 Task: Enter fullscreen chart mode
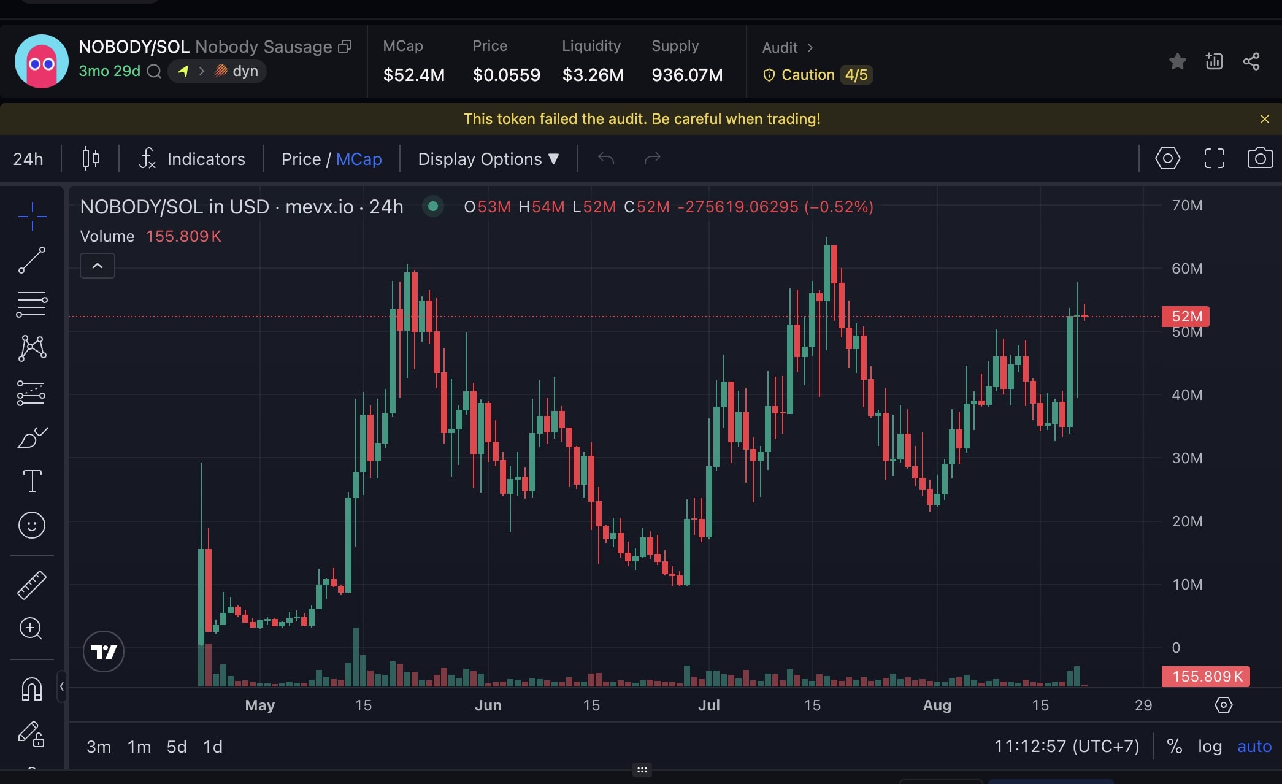click(x=1214, y=158)
